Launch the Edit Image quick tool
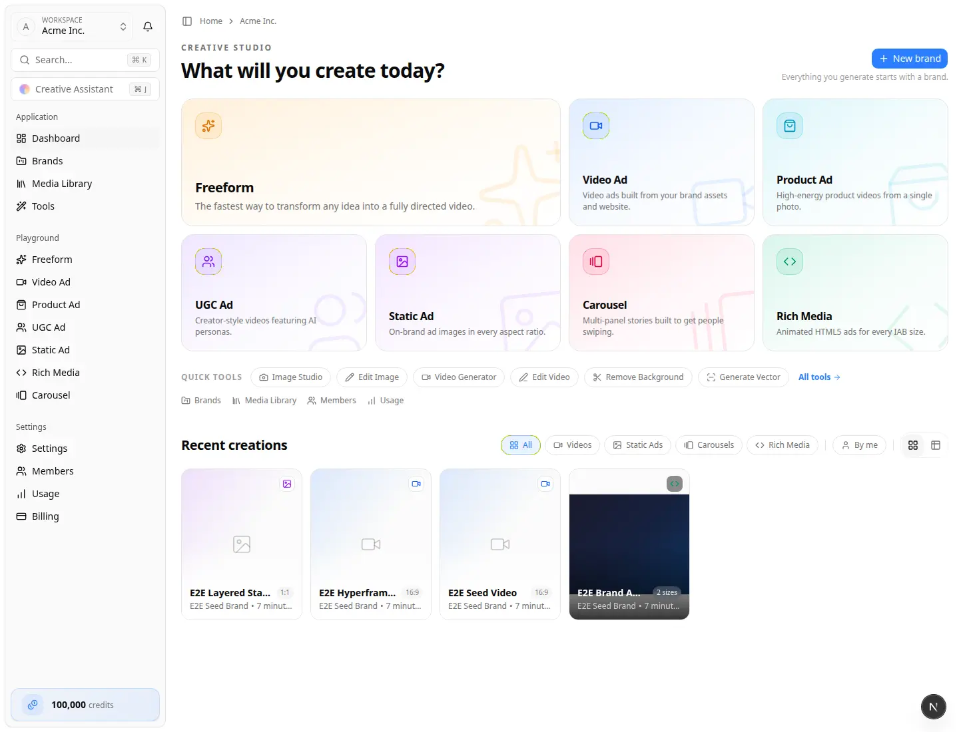Viewport: 959px width, 732px height. coord(372,377)
